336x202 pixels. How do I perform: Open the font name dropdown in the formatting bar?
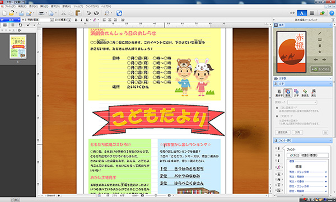(x=52, y=20)
